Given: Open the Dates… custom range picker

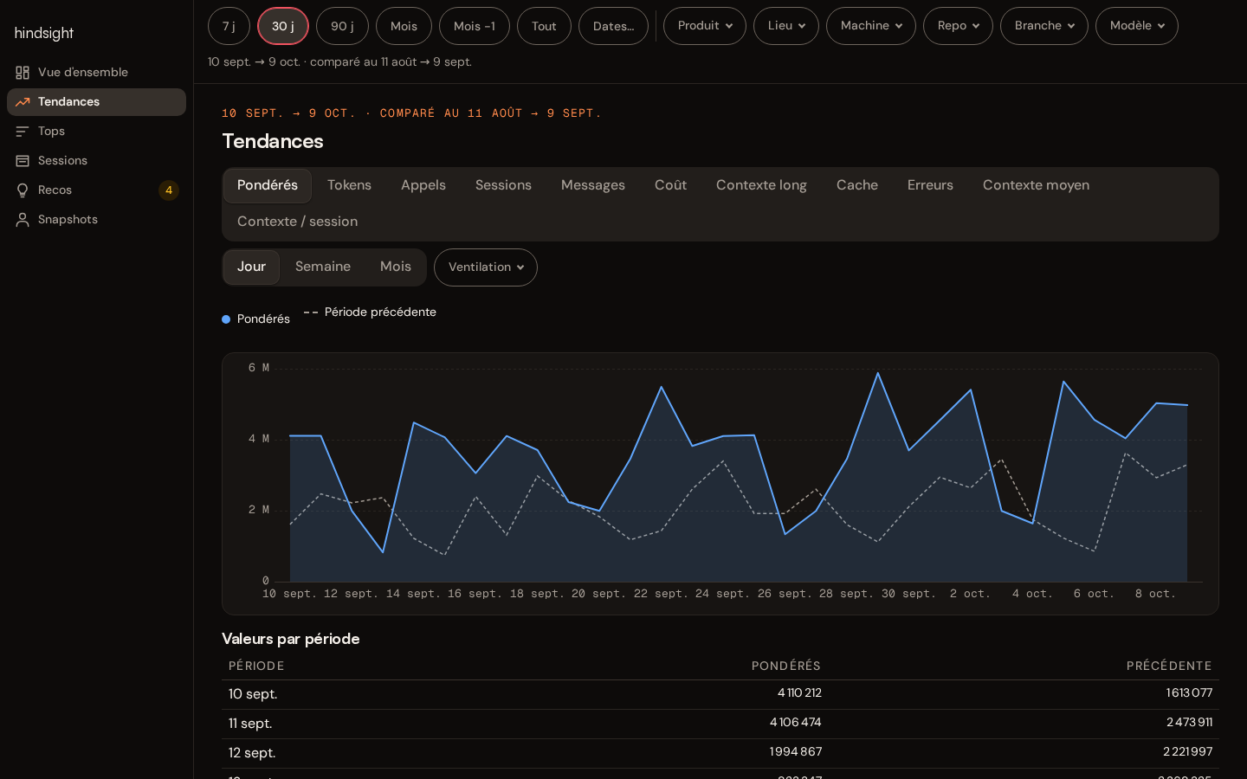Looking at the screenshot, I should [x=613, y=26].
